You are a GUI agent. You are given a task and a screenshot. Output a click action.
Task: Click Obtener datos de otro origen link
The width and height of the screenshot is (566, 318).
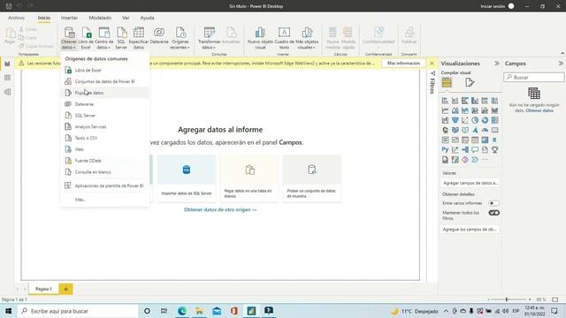pos(220,209)
